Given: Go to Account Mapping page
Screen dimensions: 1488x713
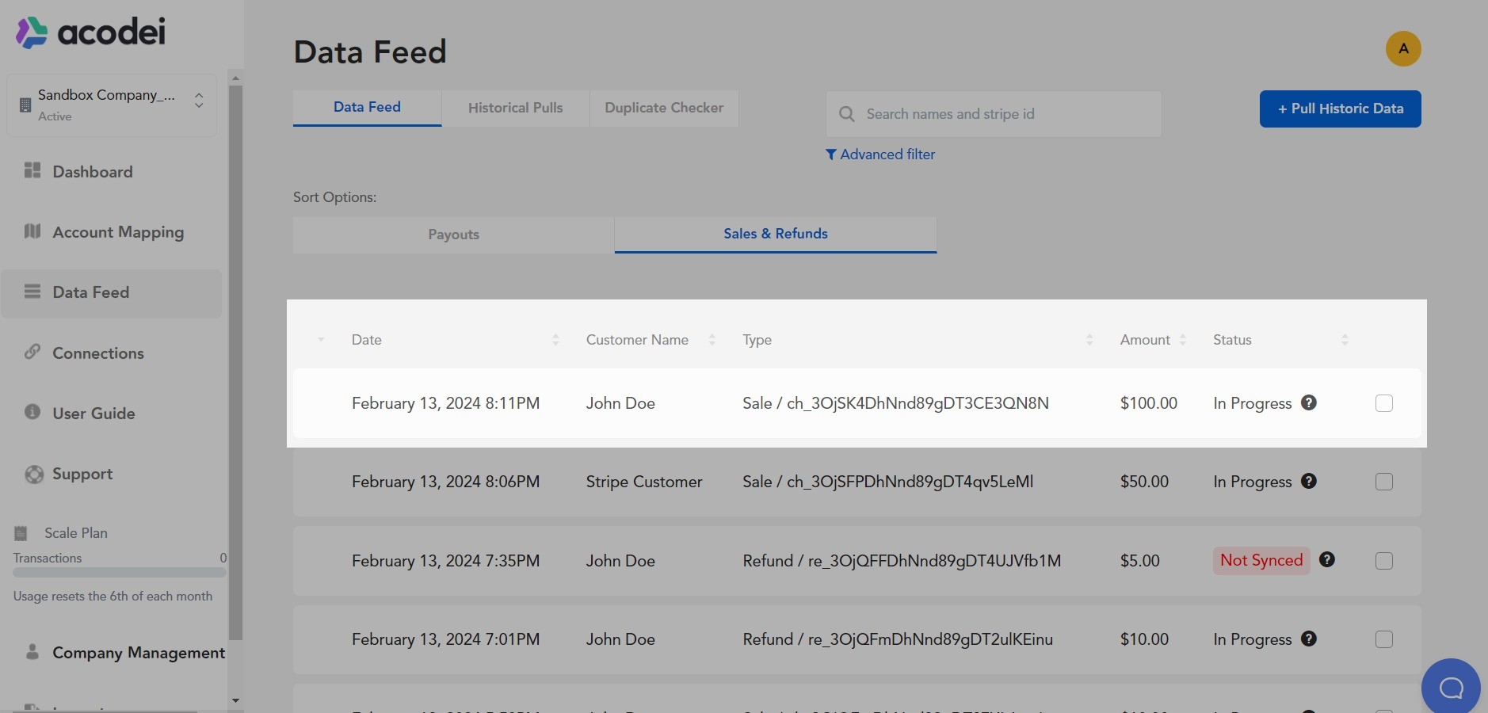Looking at the screenshot, I should coord(118,232).
